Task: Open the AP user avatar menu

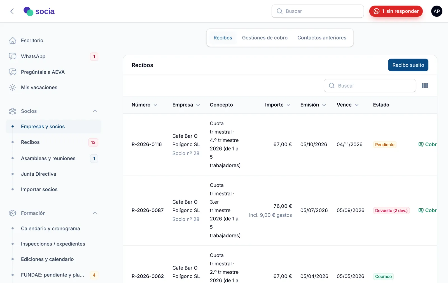Action: pyautogui.click(x=437, y=11)
